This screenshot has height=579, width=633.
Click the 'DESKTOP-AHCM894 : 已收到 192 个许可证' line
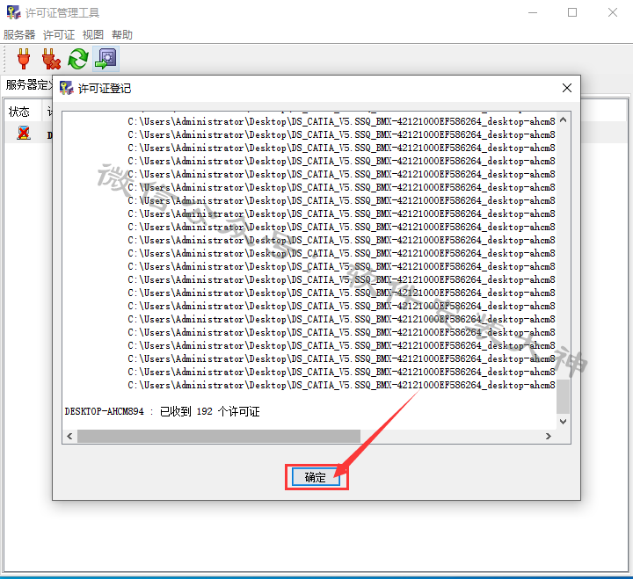(163, 411)
